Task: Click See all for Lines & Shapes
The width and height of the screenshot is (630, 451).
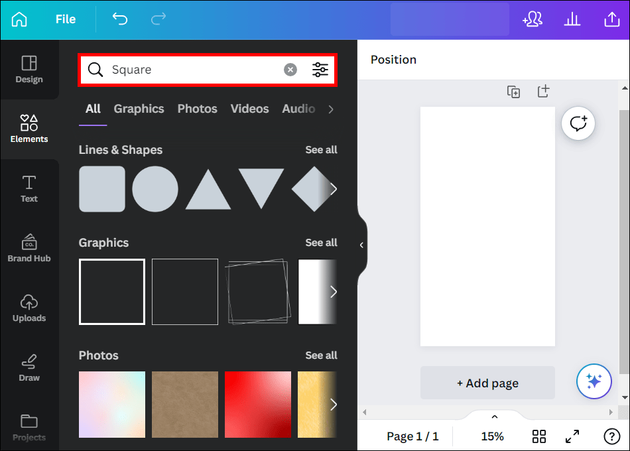Action: coord(321,150)
